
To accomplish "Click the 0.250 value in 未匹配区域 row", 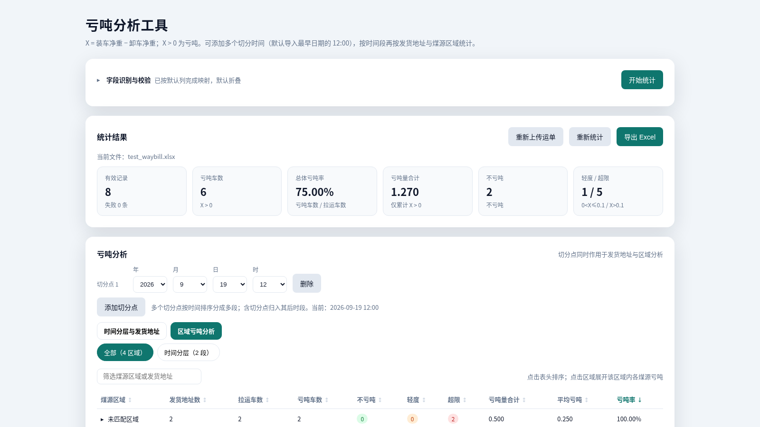I will (x=565, y=419).
